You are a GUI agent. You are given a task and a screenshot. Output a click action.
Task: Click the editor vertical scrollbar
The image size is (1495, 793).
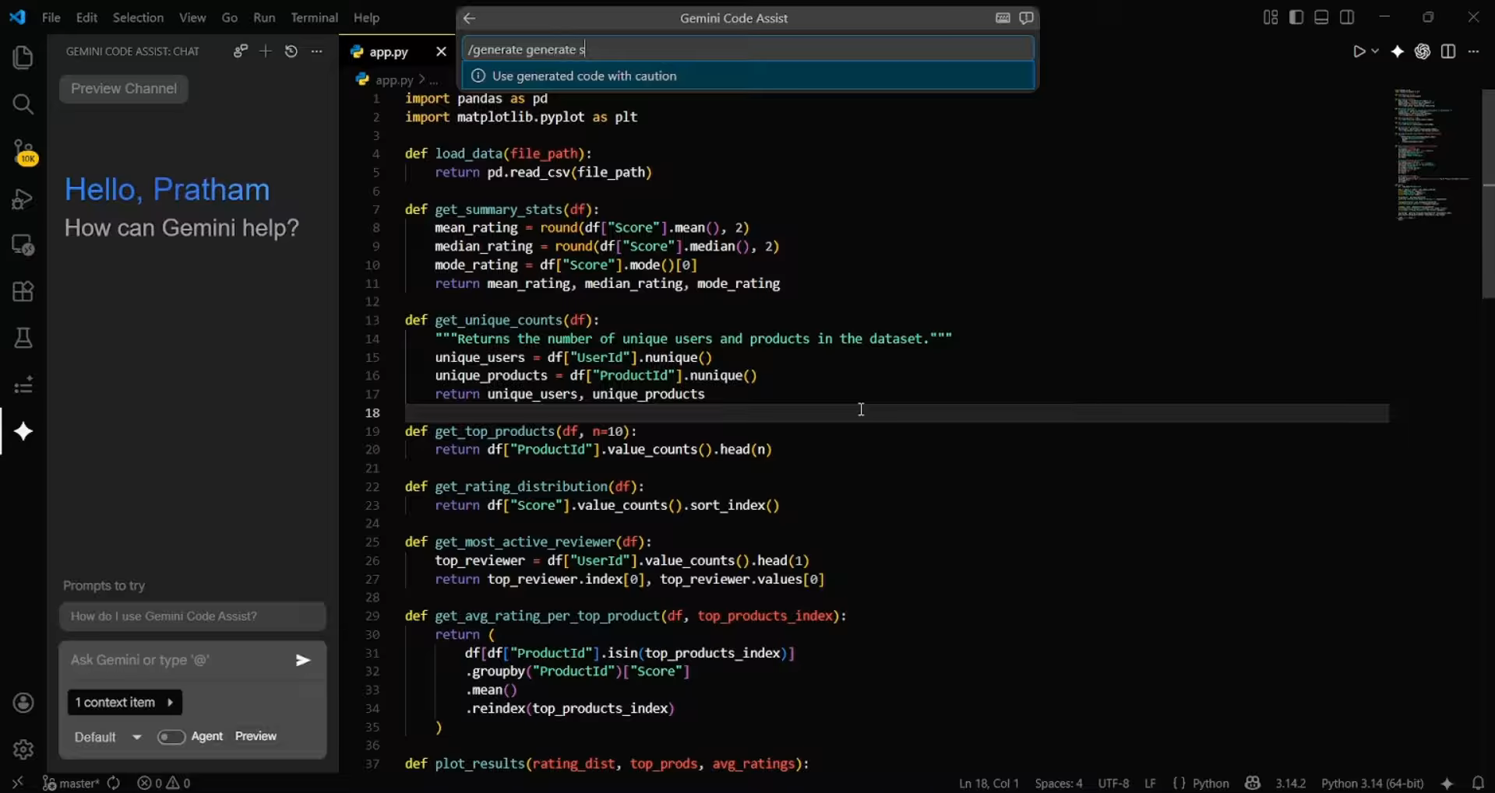pyautogui.click(x=1488, y=195)
